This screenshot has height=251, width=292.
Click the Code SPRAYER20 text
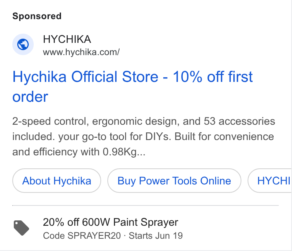[82, 236]
